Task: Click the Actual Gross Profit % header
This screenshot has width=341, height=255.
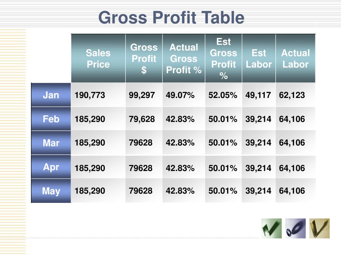Action: coord(184,58)
